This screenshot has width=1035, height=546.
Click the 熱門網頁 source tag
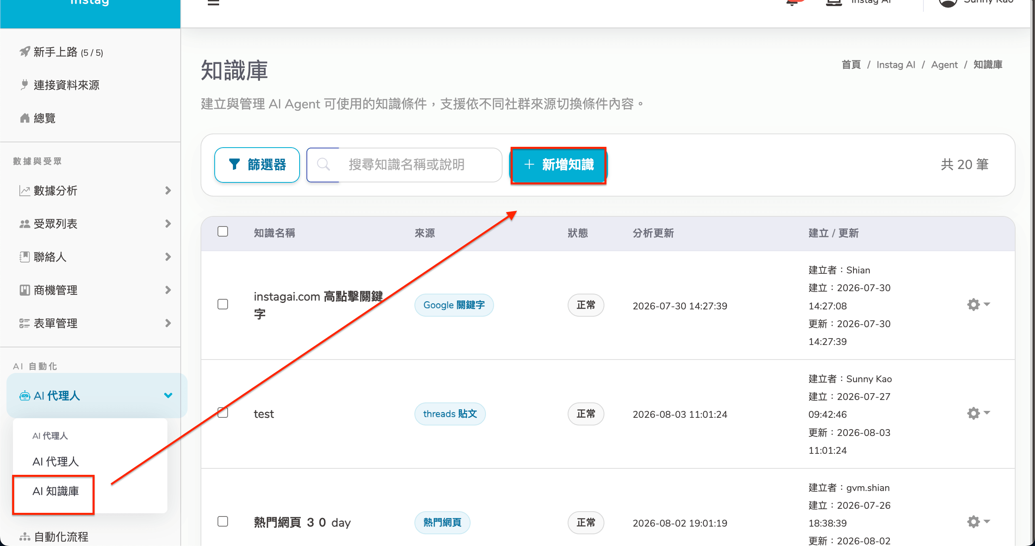442,523
